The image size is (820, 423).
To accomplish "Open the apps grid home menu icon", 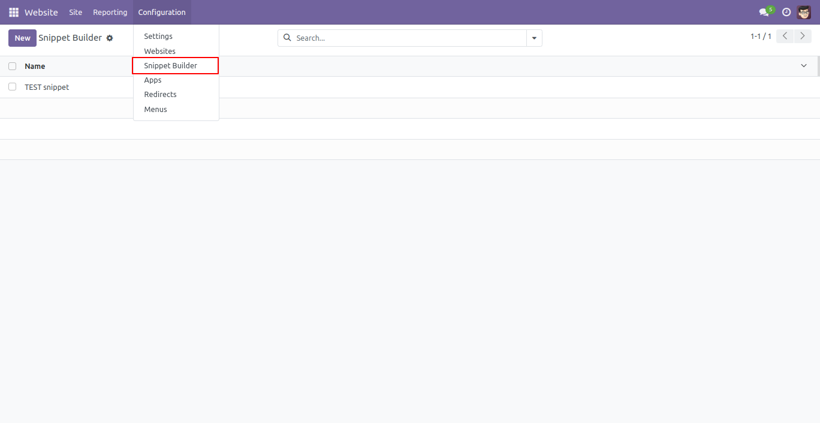I will [14, 12].
